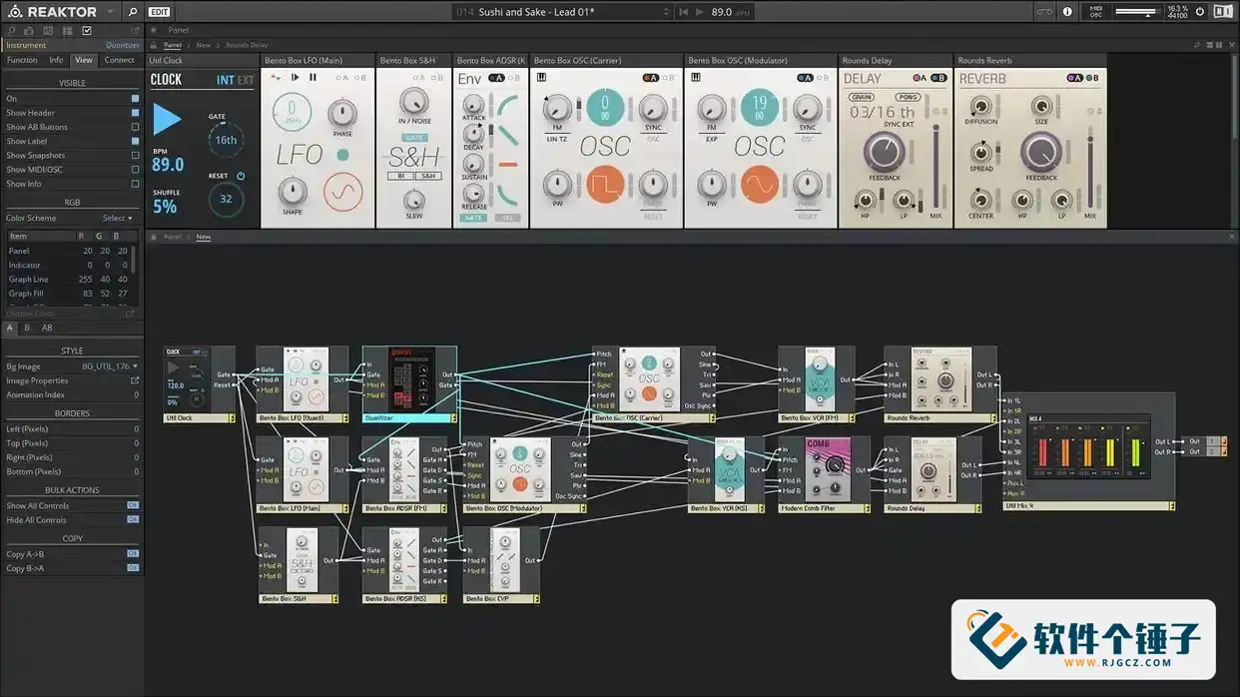Disable the Show Header checkbox
The width and height of the screenshot is (1240, 697).
click(136, 113)
